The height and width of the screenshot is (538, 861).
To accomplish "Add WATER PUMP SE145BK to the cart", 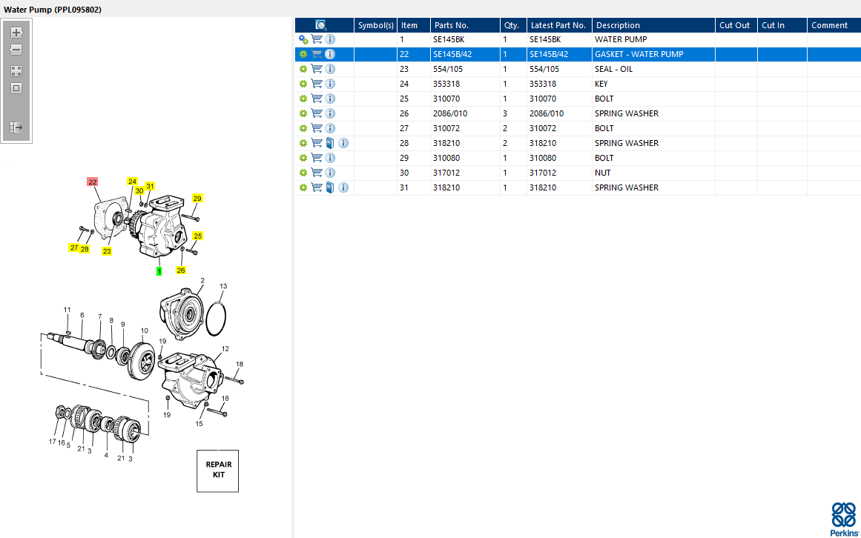I will pyautogui.click(x=317, y=39).
